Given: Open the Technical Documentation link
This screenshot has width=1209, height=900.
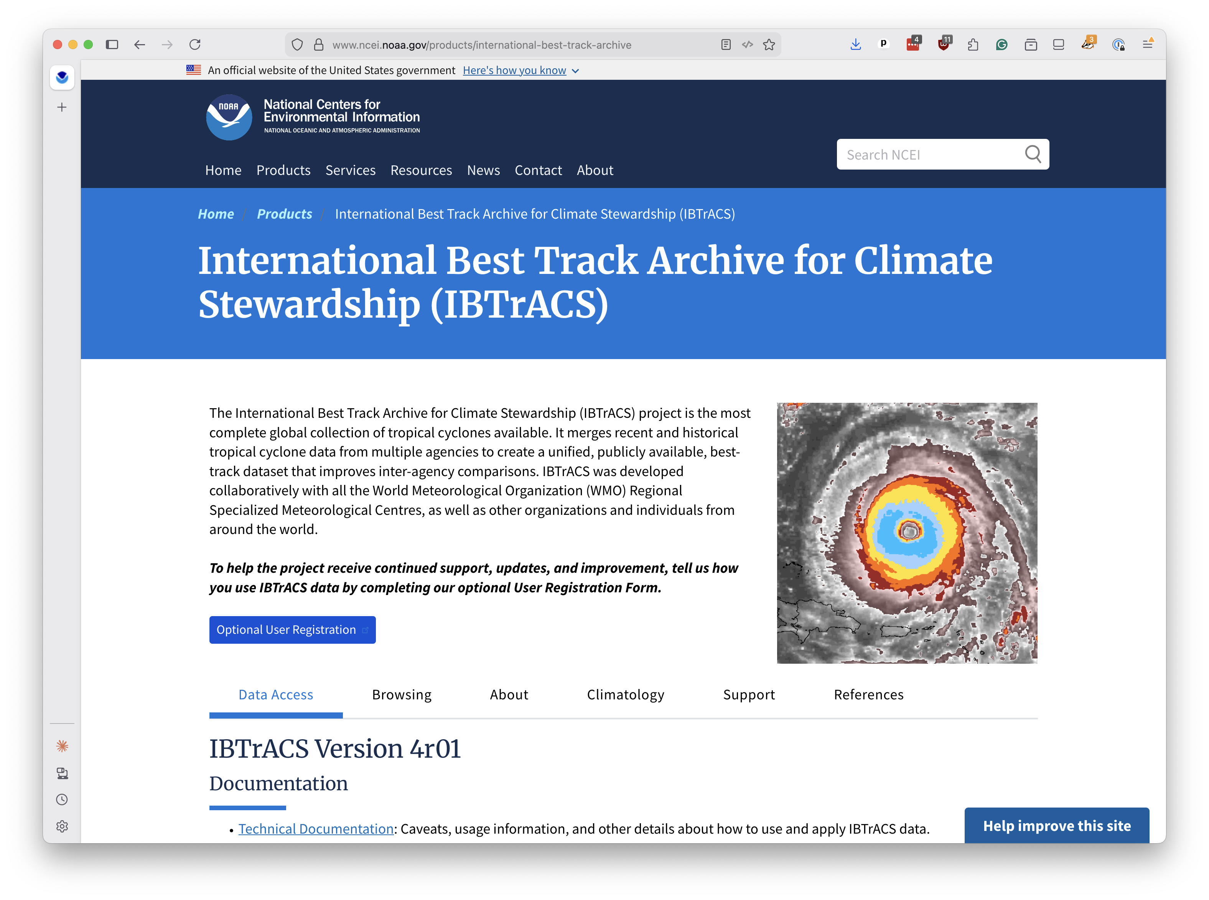Looking at the screenshot, I should tap(316, 829).
